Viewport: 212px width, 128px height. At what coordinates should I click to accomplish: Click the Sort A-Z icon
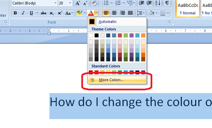point(158,3)
